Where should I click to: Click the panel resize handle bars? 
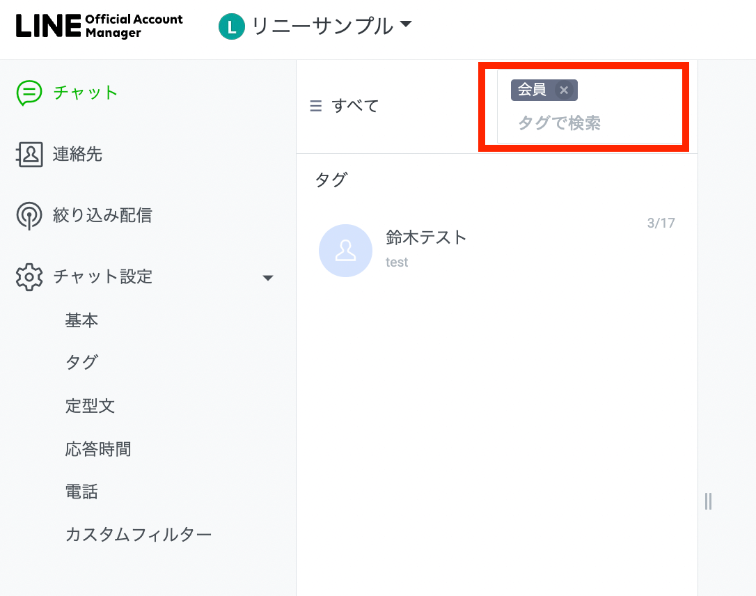[x=708, y=501]
